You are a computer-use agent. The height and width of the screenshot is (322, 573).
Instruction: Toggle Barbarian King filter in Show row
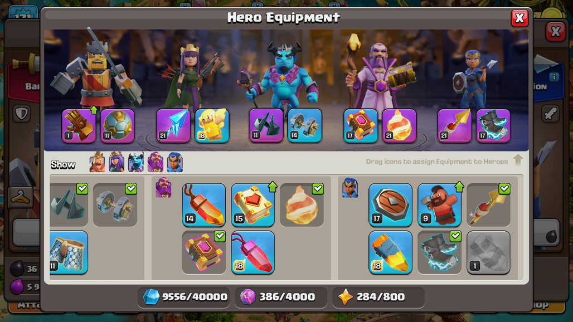97,162
